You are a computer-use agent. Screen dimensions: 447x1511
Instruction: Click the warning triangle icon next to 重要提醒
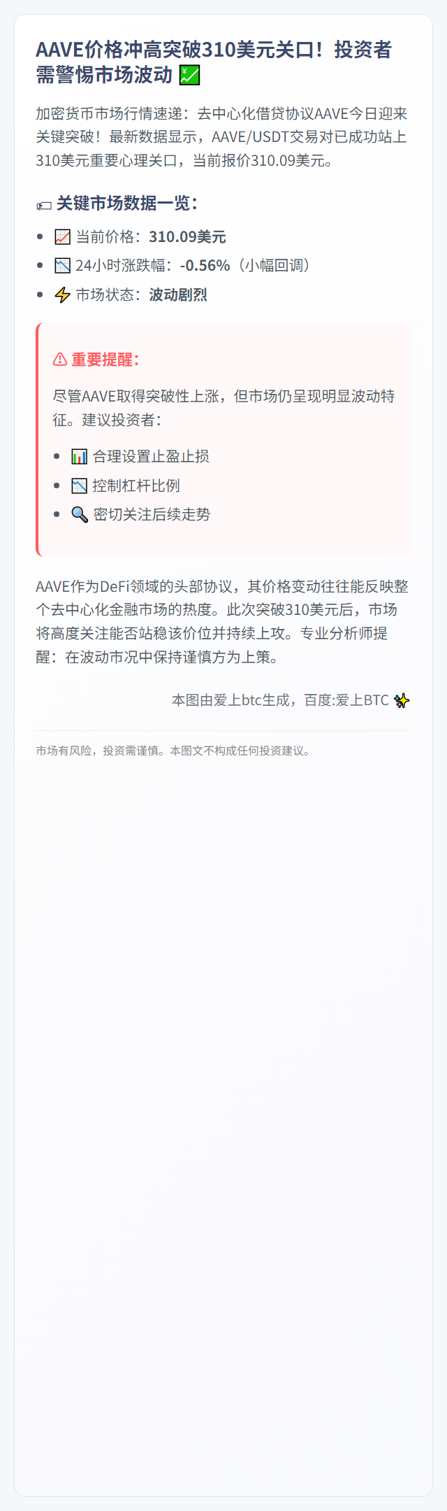60,360
